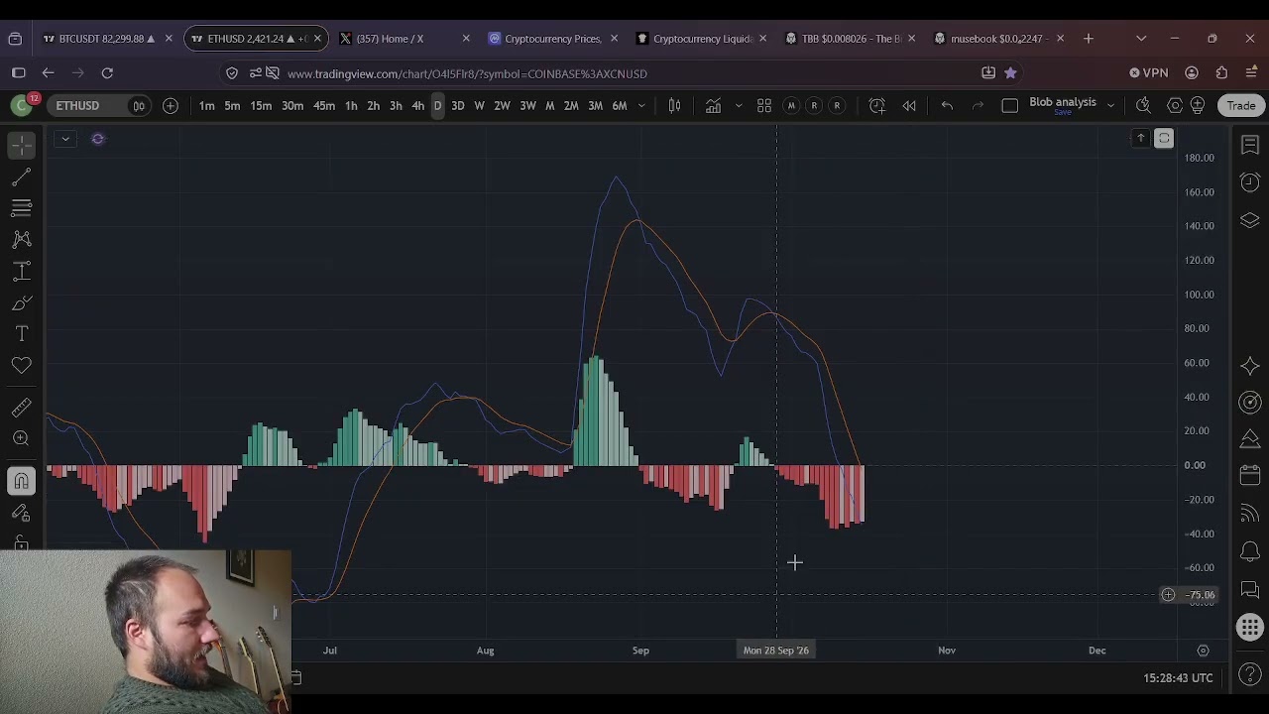Select the 1h timeframe
This screenshot has width=1269, height=714.
[x=351, y=106]
